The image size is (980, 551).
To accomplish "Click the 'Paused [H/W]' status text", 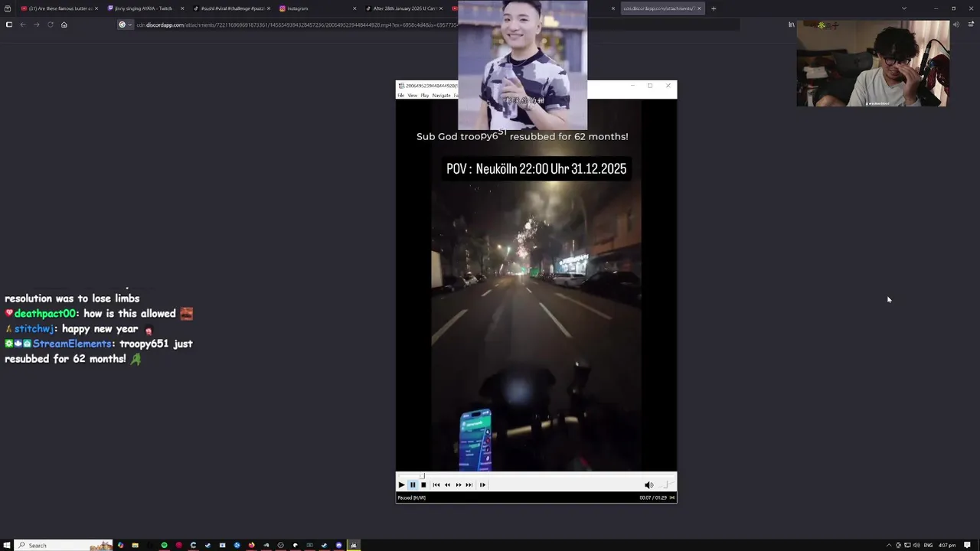I will 411,497.
